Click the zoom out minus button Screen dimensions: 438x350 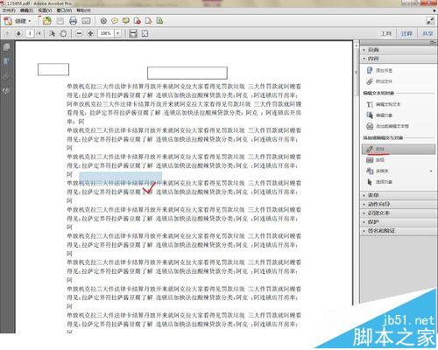pos(79,33)
